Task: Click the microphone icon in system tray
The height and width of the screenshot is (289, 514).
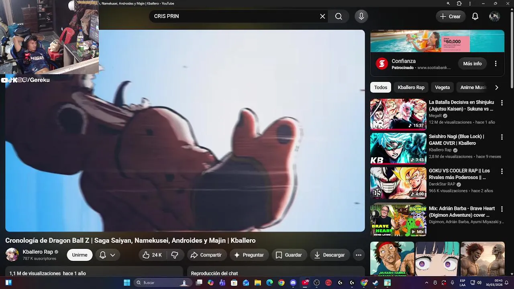Action: (x=453, y=283)
